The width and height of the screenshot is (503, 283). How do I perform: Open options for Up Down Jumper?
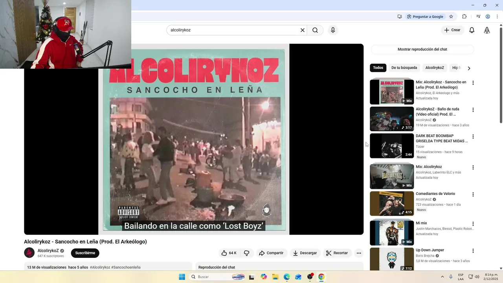tap(473, 251)
